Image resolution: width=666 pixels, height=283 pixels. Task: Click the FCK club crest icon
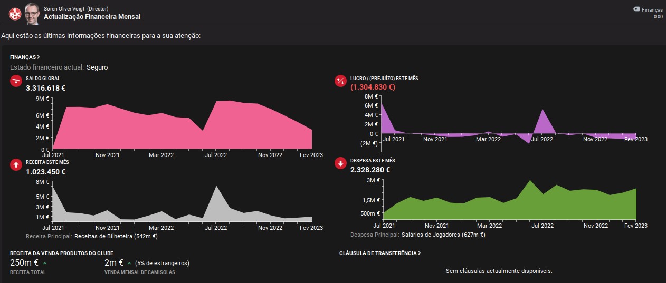pyautogui.click(x=15, y=14)
